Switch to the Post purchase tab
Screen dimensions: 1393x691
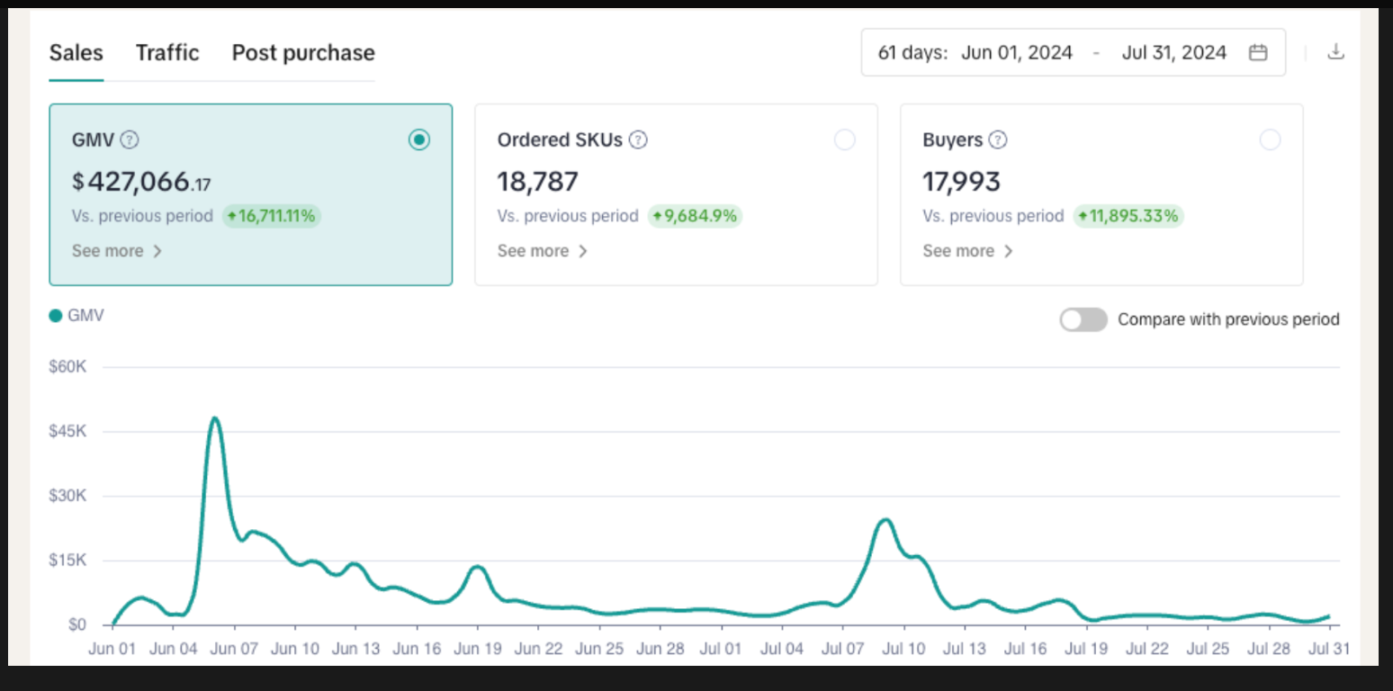[303, 53]
